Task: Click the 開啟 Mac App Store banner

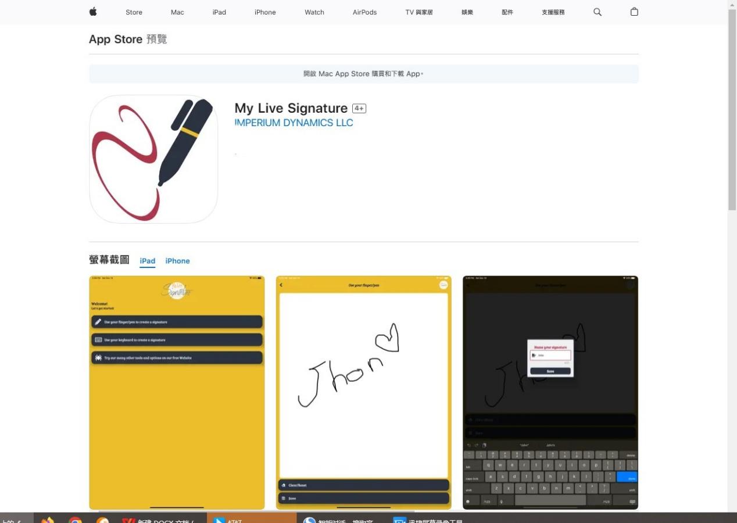Action: tap(363, 74)
